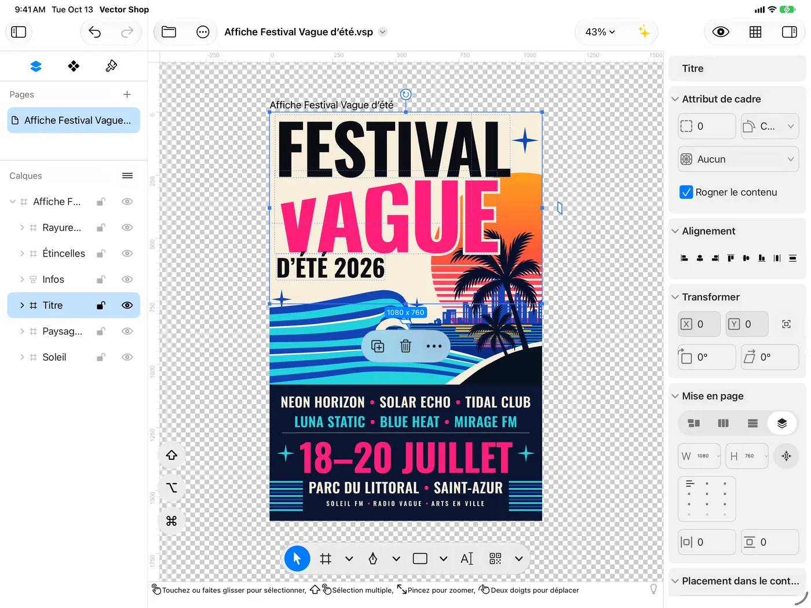Select the stacked layout mode
Viewport: 811px width, 608px height.
pos(782,423)
